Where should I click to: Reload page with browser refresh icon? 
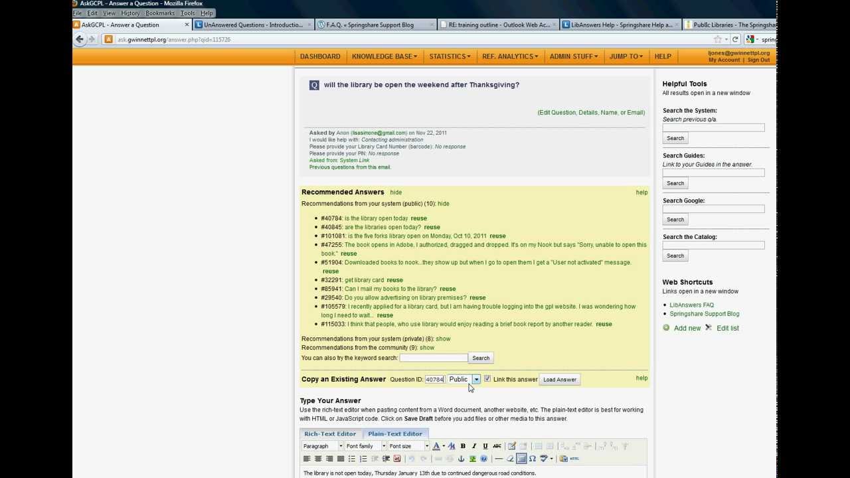[735, 39]
